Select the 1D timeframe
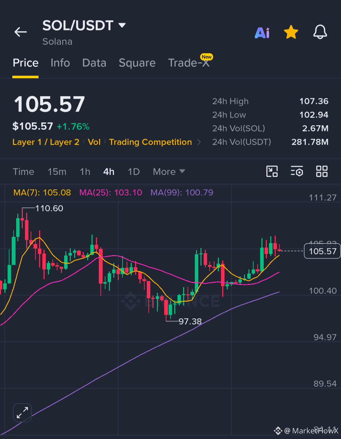Image resolution: width=341 pixels, height=439 pixels. [x=134, y=172]
